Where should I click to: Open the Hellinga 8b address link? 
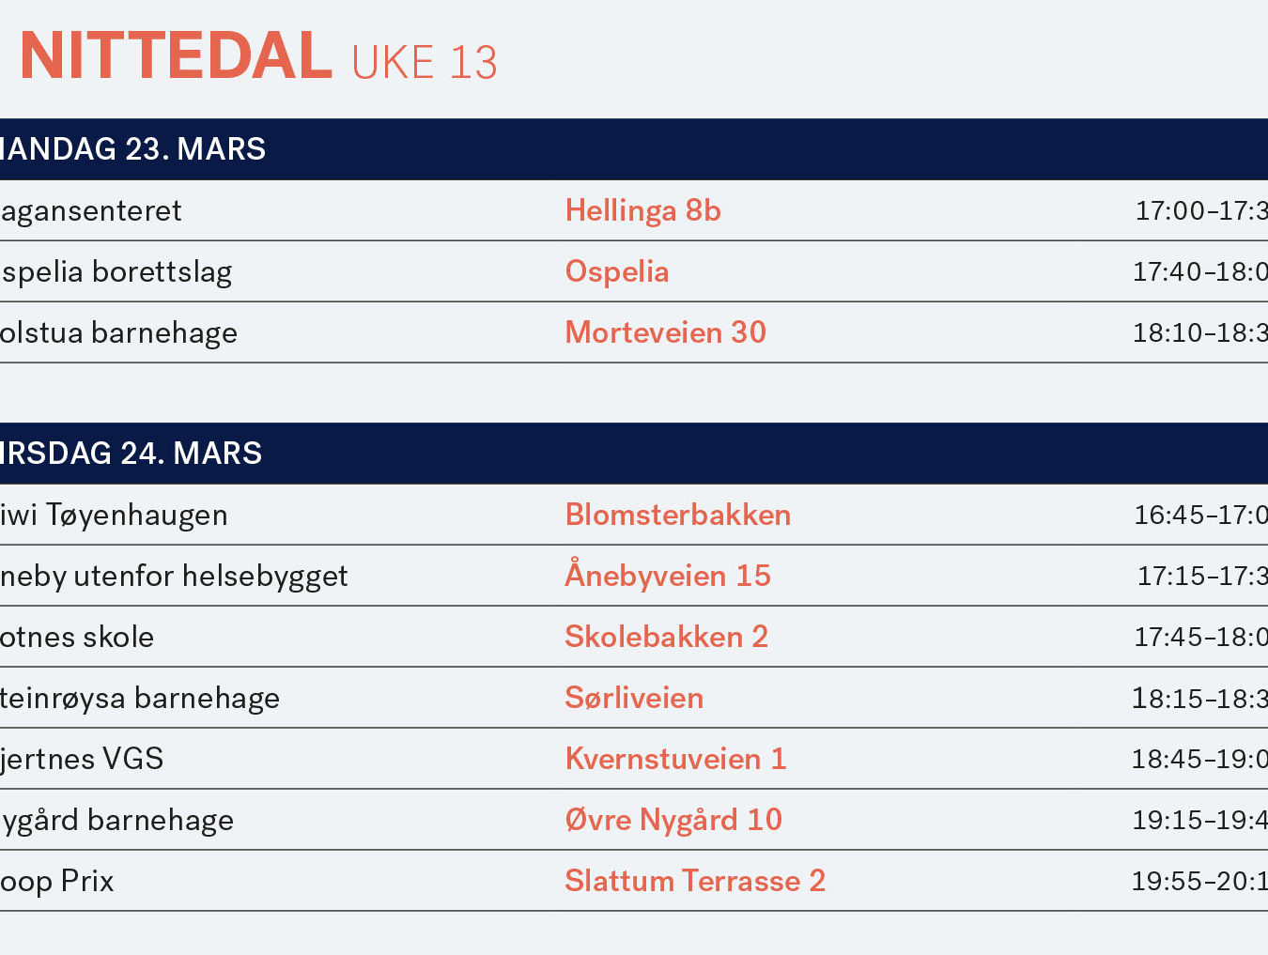click(643, 211)
